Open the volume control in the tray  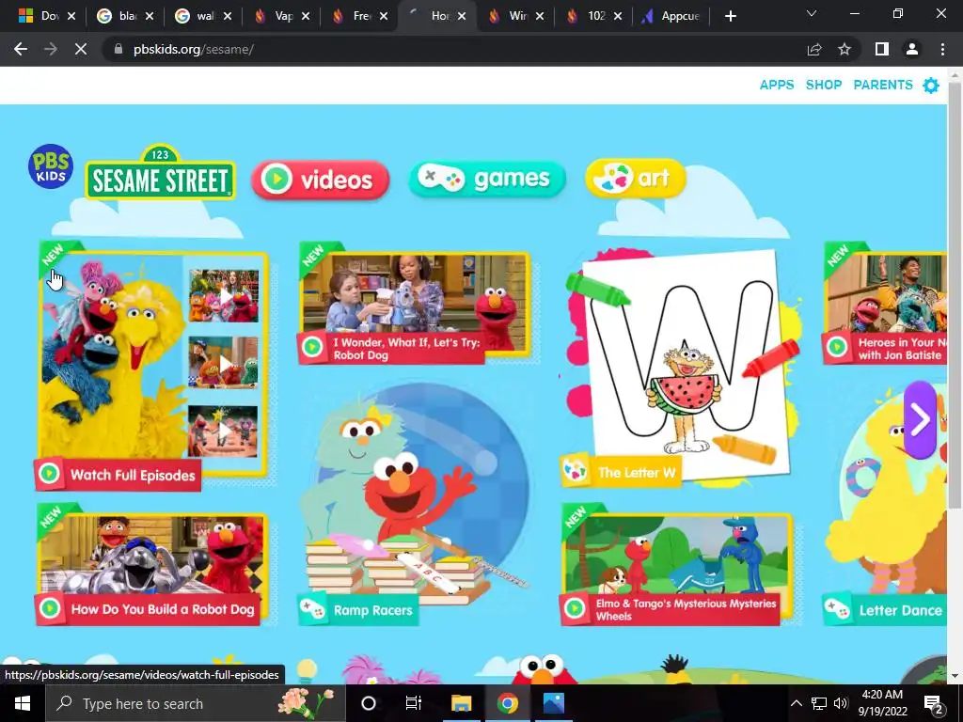[x=841, y=703]
